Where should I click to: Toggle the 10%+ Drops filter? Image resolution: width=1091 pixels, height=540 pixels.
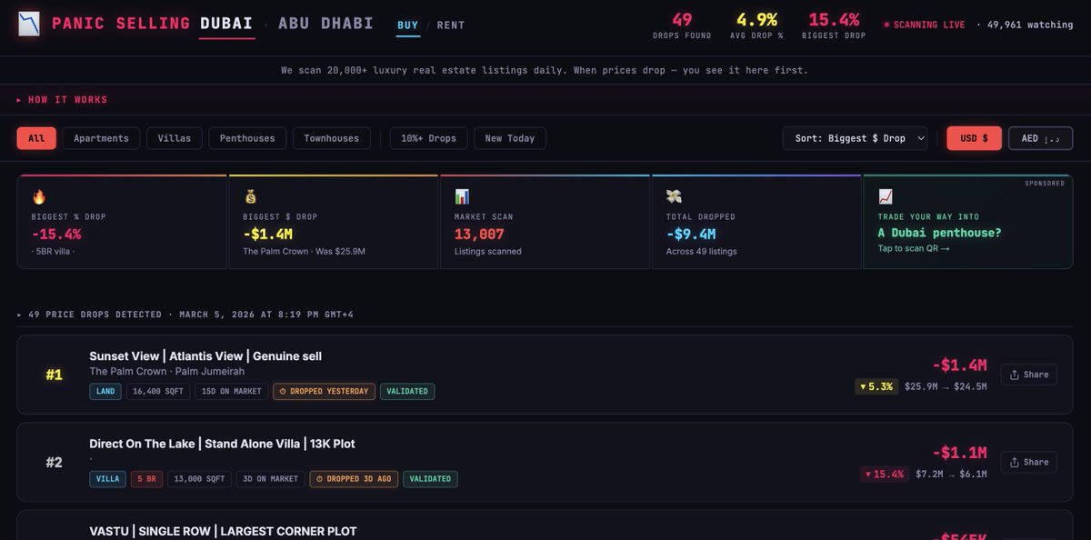[429, 138]
